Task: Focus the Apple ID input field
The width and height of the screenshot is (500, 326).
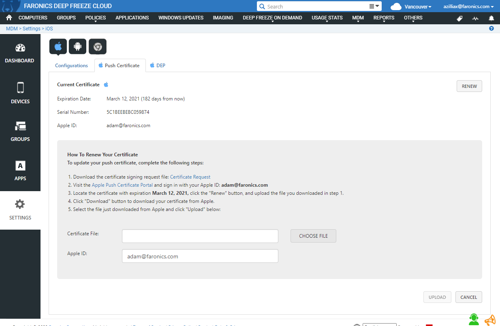Action: coord(200,256)
